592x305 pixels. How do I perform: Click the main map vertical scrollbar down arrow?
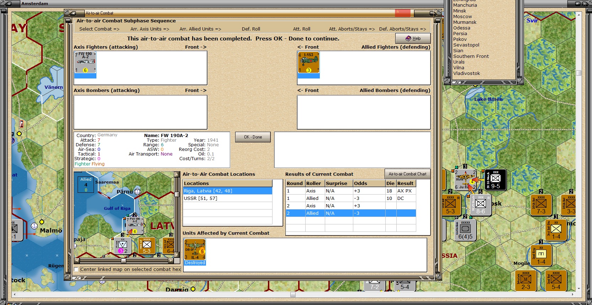tap(579, 288)
